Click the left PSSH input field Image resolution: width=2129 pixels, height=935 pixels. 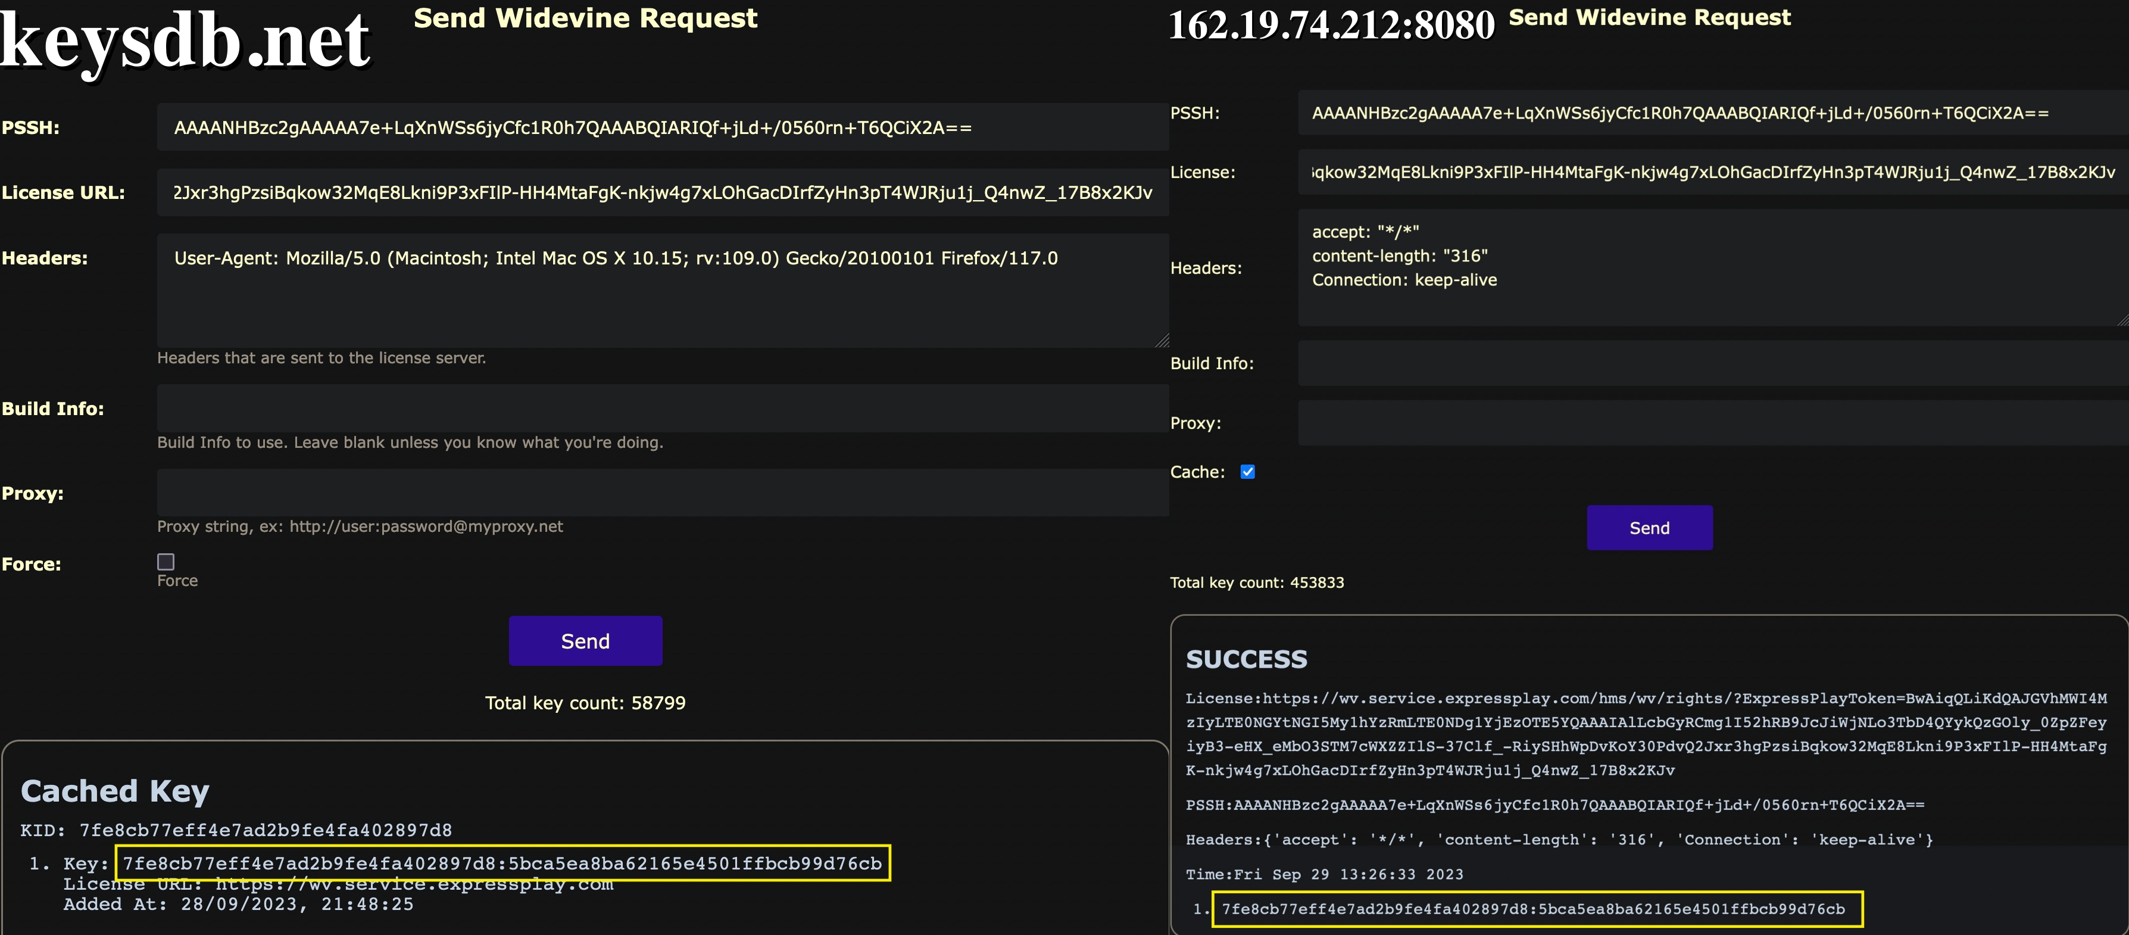pos(661,127)
